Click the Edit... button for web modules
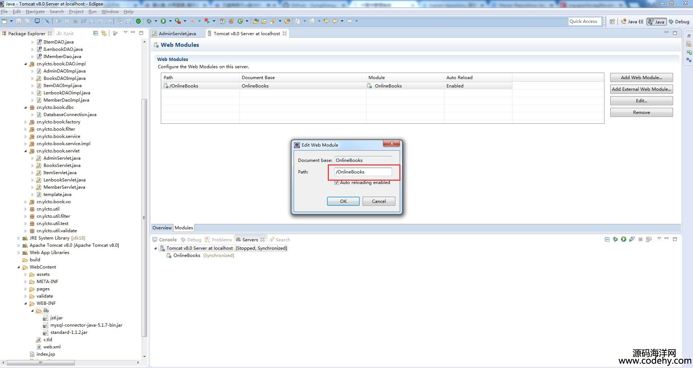693x368 pixels. tap(641, 101)
